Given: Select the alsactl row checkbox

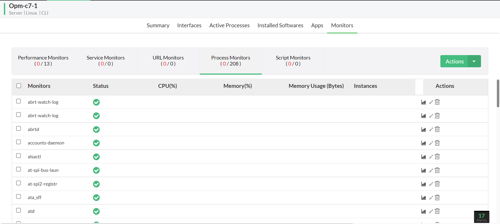Looking at the screenshot, I should point(18,156).
